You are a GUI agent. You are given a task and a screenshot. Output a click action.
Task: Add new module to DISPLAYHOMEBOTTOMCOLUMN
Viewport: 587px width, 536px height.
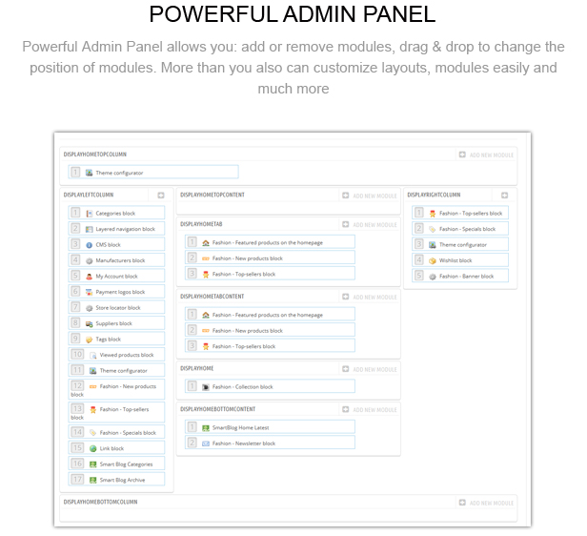(486, 503)
